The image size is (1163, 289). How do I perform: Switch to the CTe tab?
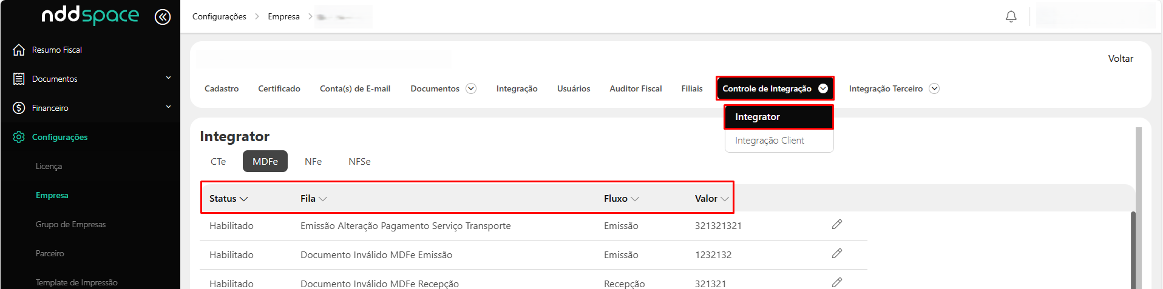pos(218,162)
